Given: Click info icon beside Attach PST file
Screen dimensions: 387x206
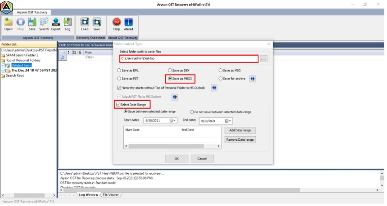Looking at the screenshot, I should click(175, 97).
